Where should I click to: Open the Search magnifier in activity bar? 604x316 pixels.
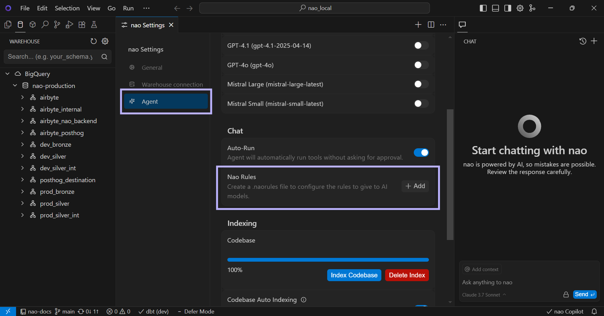pos(45,25)
